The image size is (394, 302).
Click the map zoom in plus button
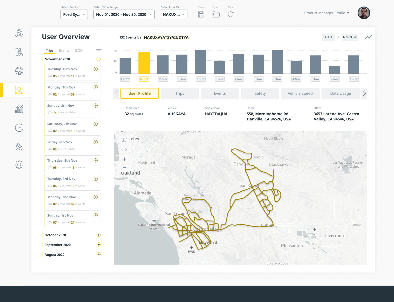point(124,159)
